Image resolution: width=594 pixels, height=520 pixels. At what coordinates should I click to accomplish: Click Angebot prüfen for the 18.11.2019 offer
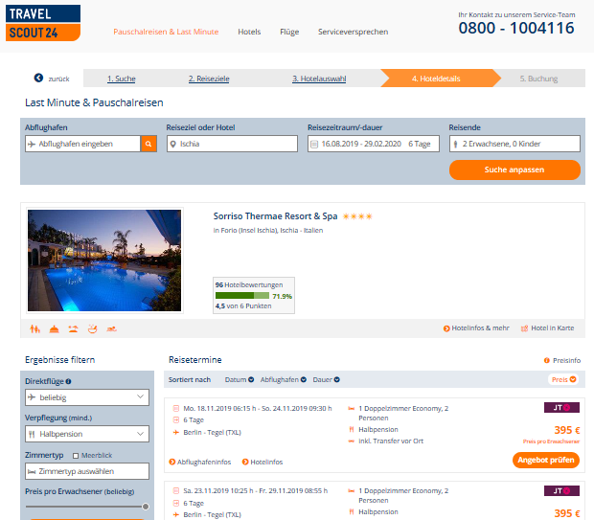(546, 461)
